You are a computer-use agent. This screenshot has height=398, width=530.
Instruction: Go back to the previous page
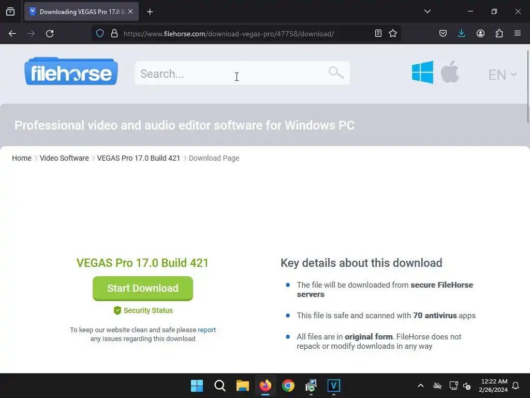pos(12,34)
